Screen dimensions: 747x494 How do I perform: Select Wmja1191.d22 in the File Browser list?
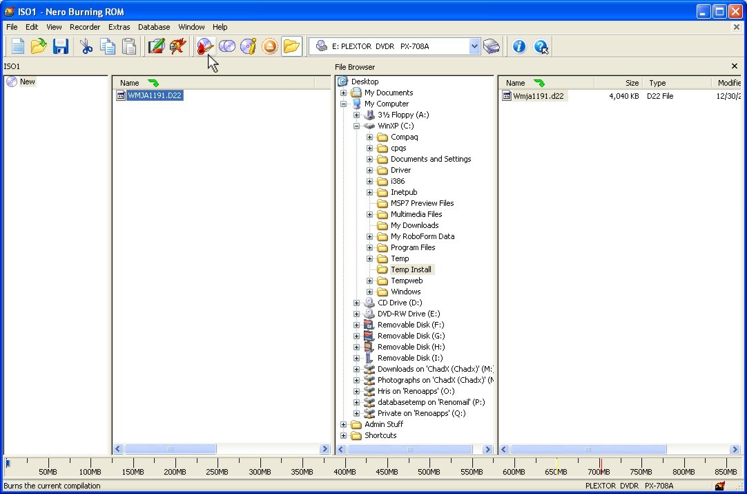click(539, 96)
